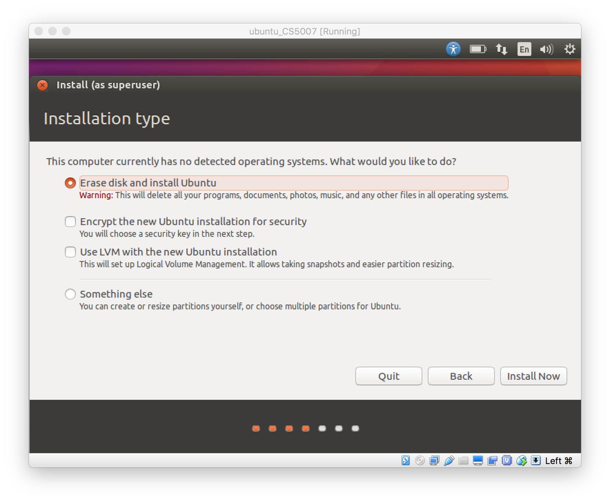Click VirtualBox CPU virtualization chip icon
Viewport: 610px width, 502px height.
pos(506,461)
